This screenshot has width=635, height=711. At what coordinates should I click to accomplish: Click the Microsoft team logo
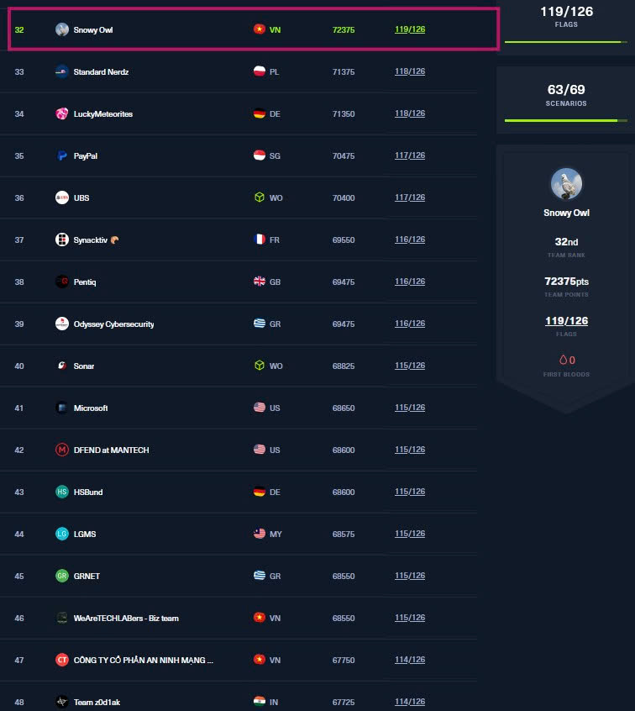62,408
